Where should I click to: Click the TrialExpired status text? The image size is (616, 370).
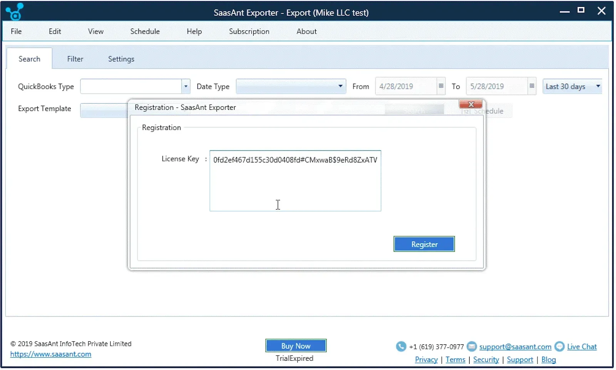[x=295, y=358]
